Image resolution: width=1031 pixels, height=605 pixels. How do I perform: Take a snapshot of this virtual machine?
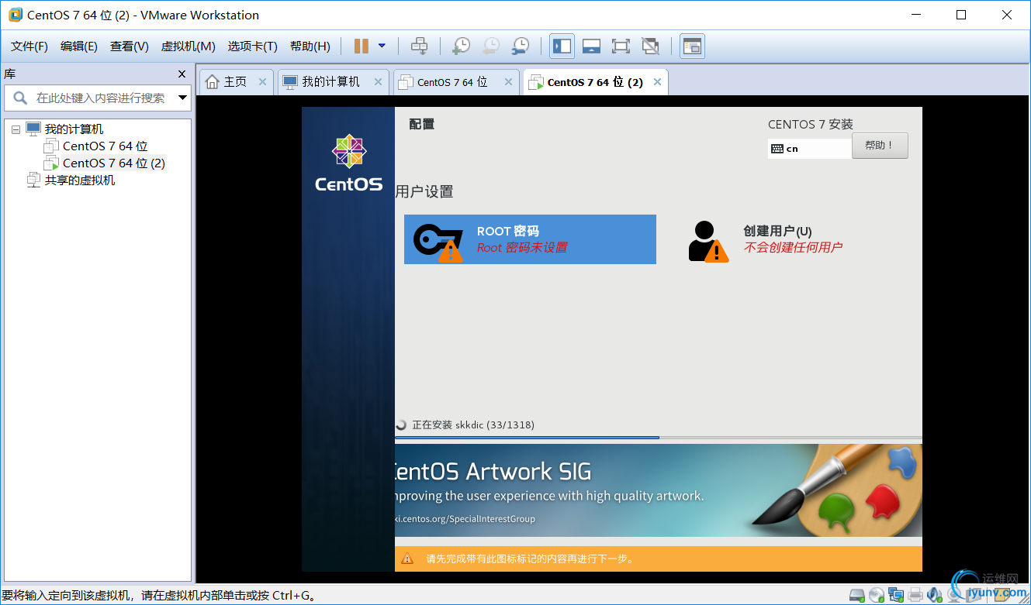[461, 46]
